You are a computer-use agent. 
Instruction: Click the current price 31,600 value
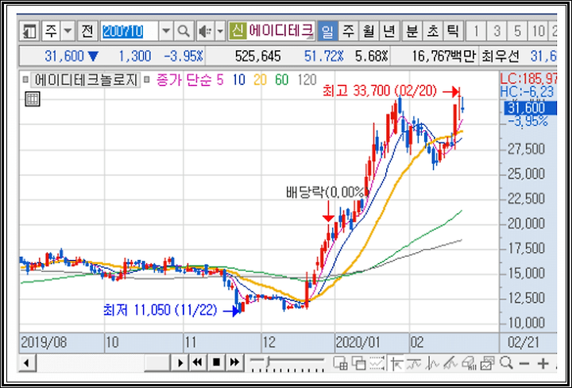[x=64, y=56]
